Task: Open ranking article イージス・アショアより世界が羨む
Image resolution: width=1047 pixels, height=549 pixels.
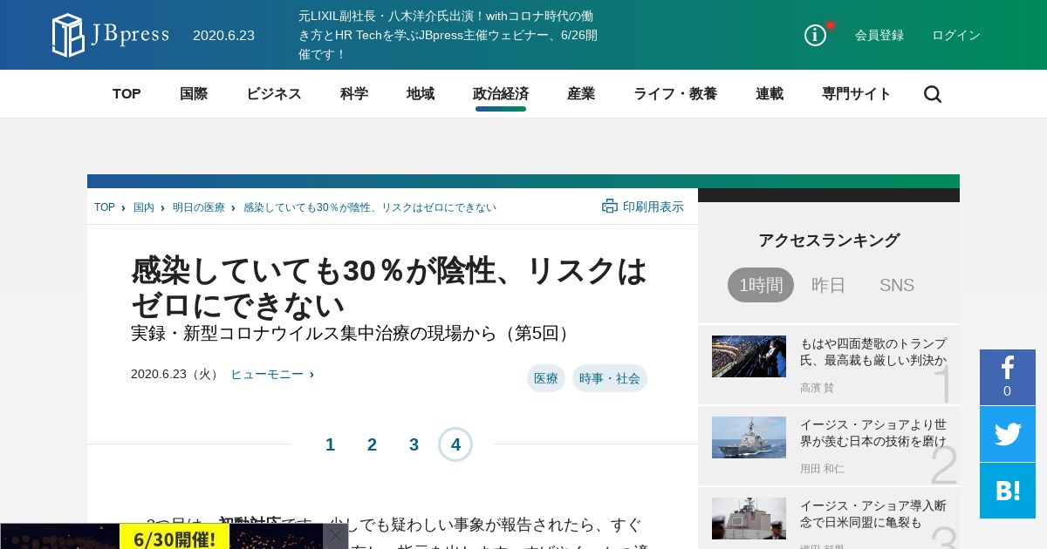Action: 873,432
